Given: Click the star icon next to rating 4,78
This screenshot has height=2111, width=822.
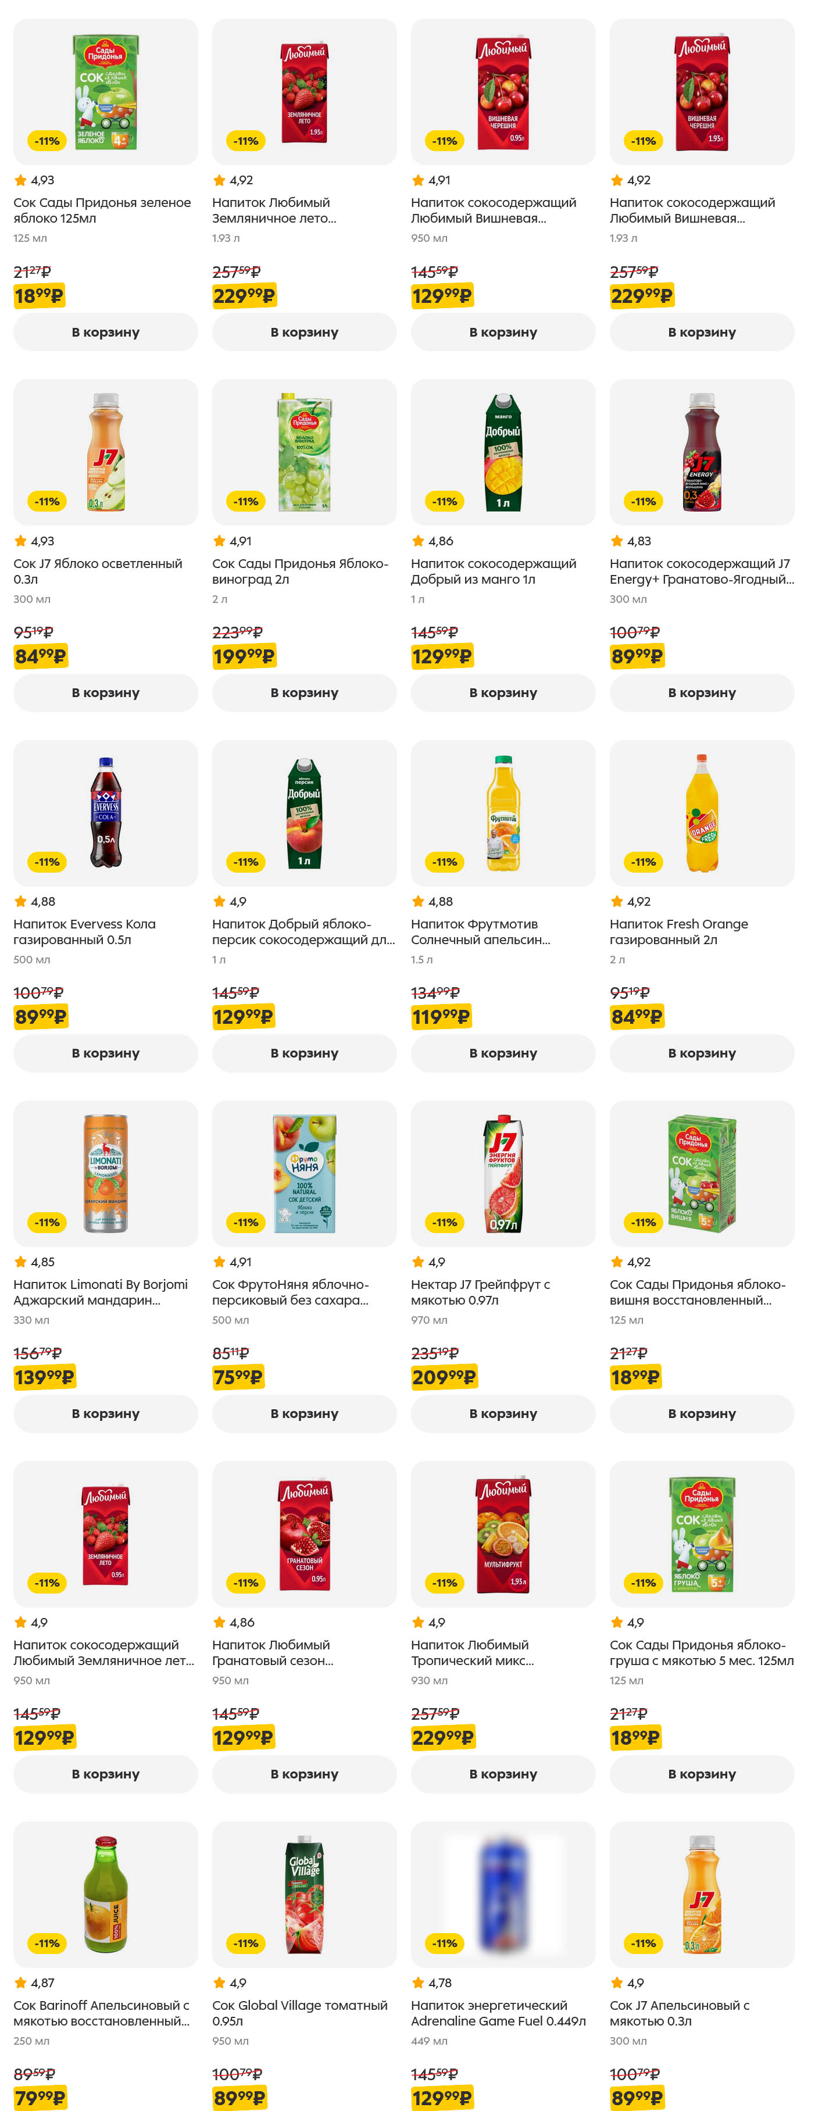Looking at the screenshot, I should tap(418, 1983).
